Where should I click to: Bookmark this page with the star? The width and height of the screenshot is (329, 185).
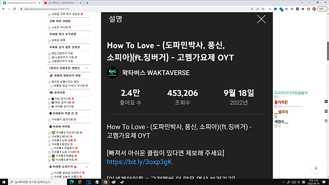tap(263, 9)
